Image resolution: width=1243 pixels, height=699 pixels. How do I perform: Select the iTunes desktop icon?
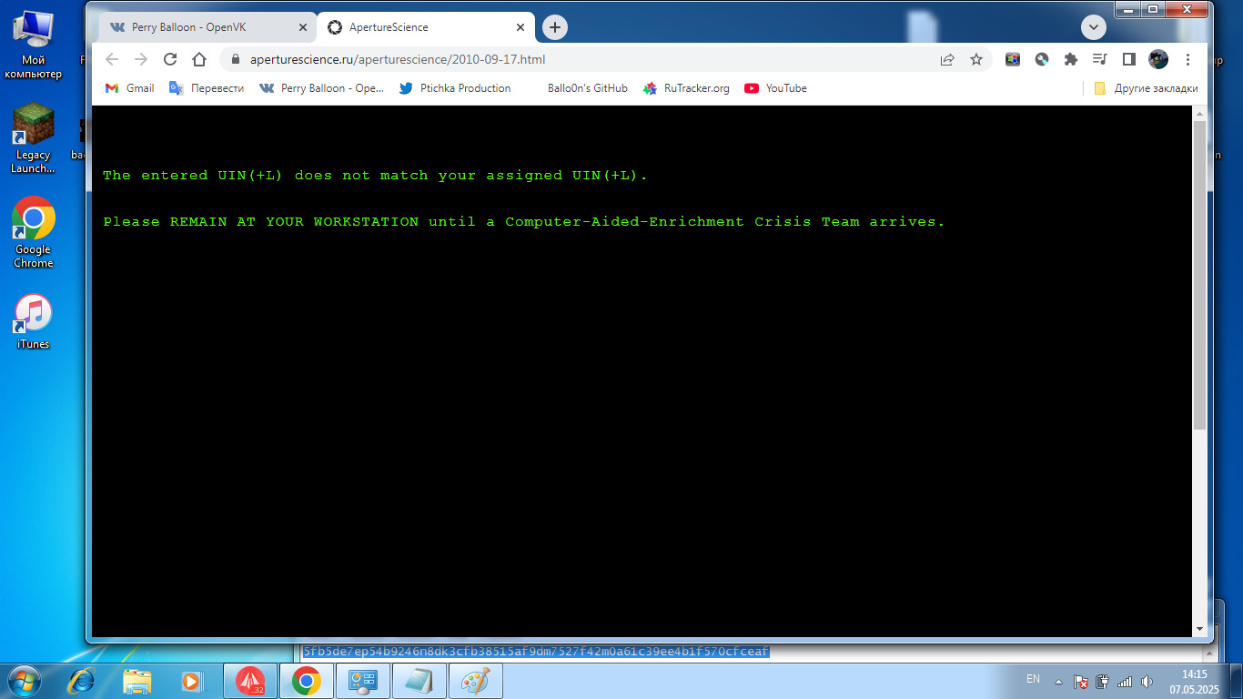pyautogui.click(x=33, y=321)
